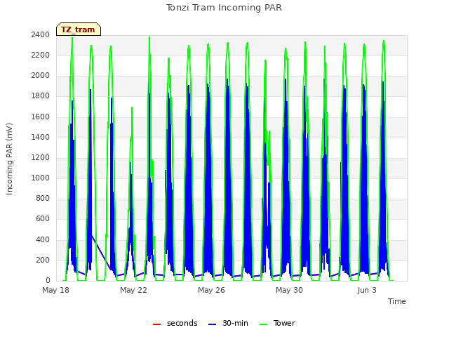Click the May 26 x-axis tick label
The height and width of the screenshot is (337, 449).
point(211,290)
